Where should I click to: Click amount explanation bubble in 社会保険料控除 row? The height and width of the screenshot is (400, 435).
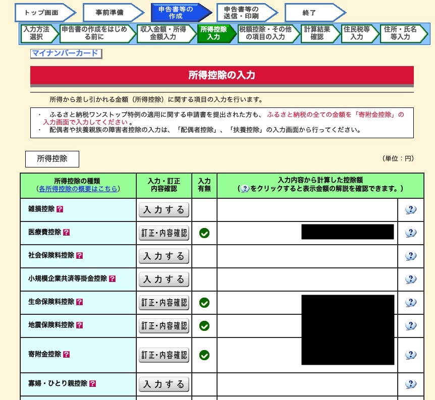coord(411,256)
